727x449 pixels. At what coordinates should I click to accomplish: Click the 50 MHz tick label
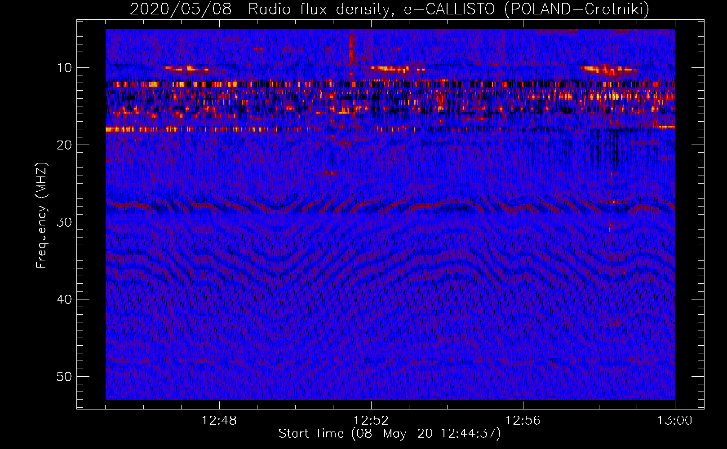pyautogui.click(x=65, y=377)
